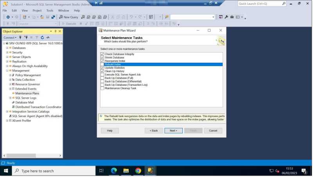The height and width of the screenshot is (177, 313).
Task: Click the Find in Files icon
Action: pyautogui.click(x=167, y=17)
